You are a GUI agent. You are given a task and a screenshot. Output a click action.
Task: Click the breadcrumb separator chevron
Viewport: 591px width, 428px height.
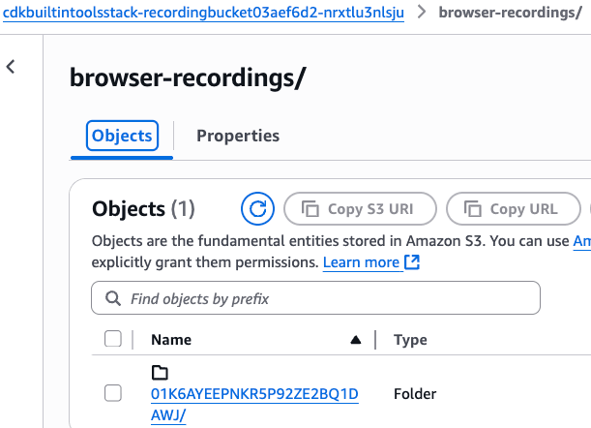(x=422, y=12)
